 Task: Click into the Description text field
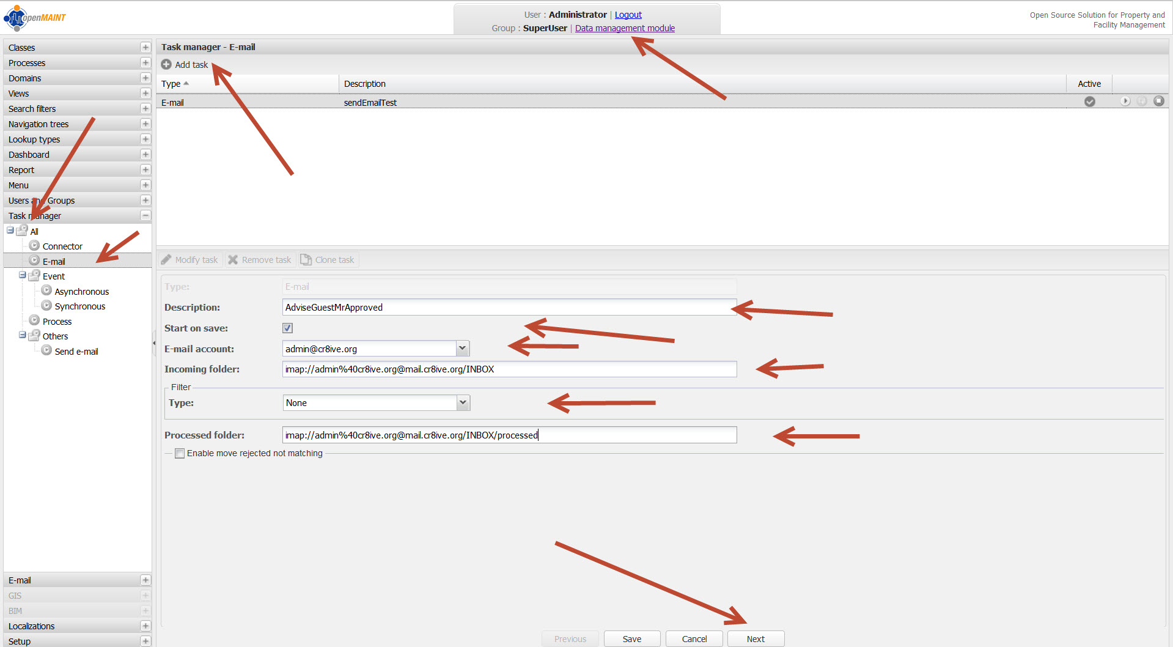tap(509, 308)
